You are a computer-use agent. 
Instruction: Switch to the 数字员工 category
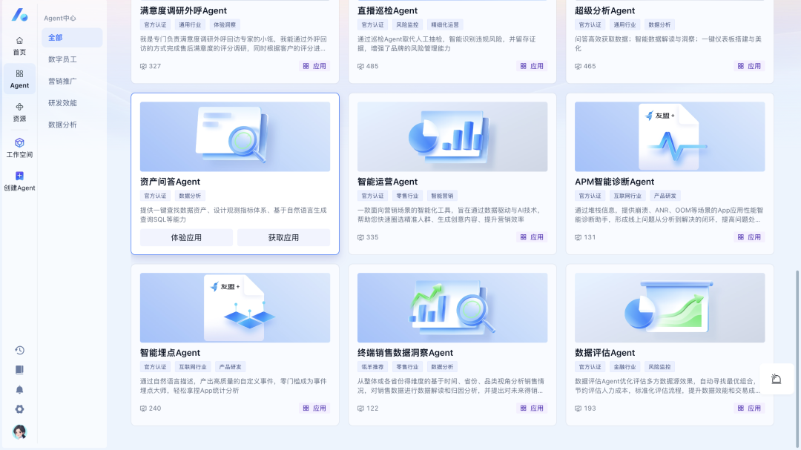coord(62,59)
